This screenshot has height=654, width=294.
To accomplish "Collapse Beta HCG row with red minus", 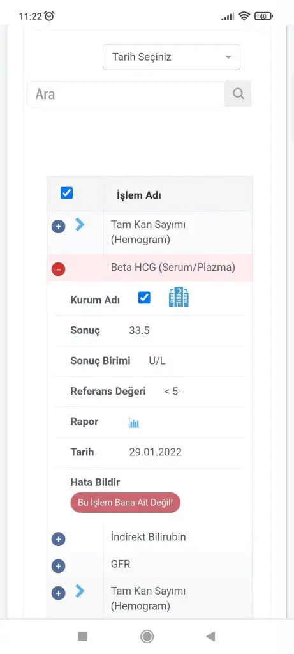I will [x=58, y=270].
